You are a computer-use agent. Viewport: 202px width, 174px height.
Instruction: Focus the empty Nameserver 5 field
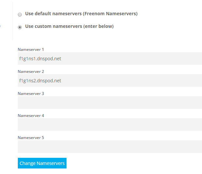110,146
